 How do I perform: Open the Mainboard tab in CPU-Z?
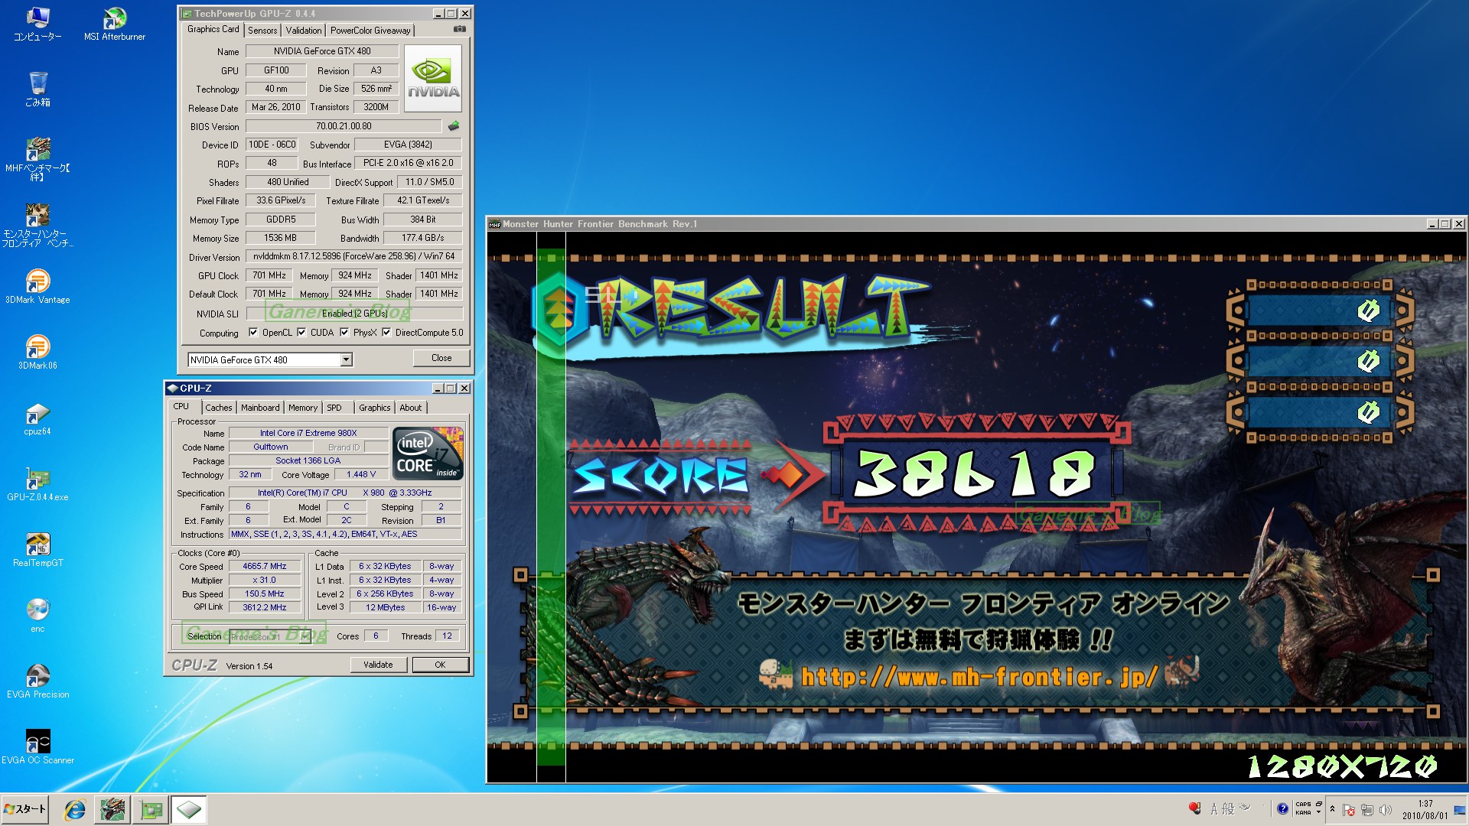tap(260, 408)
